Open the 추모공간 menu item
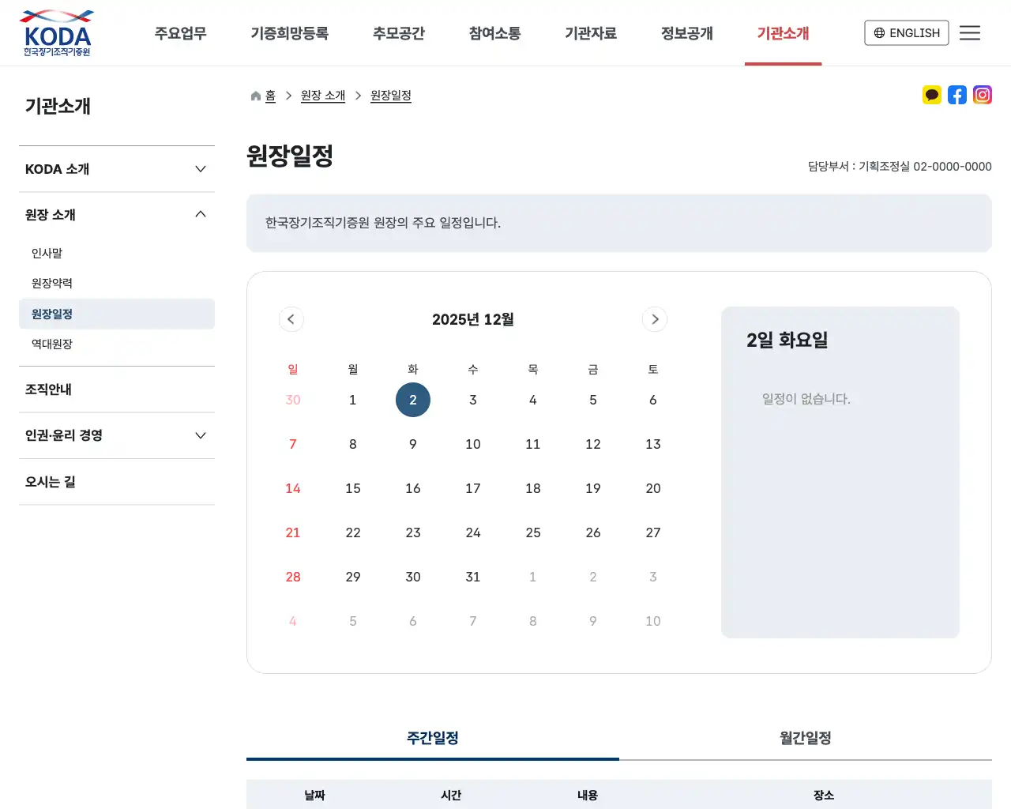1011x809 pixels. tap(399, 32)
